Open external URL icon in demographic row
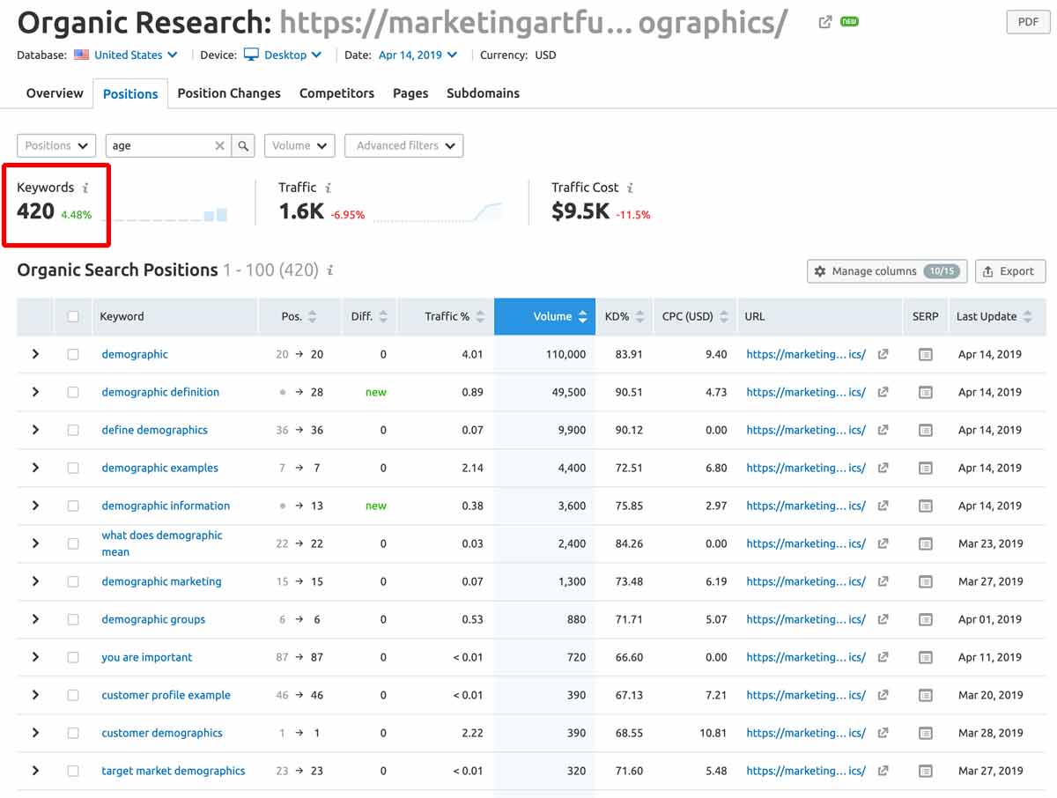 tap(883, 354)
